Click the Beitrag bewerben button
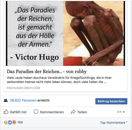Image resolution: width=132 pixels, height=130 pixels. (111, 101)
